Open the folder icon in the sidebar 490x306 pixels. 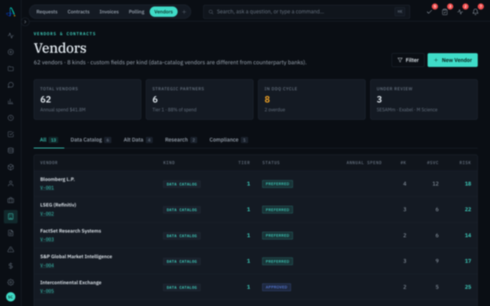[11, 69]
